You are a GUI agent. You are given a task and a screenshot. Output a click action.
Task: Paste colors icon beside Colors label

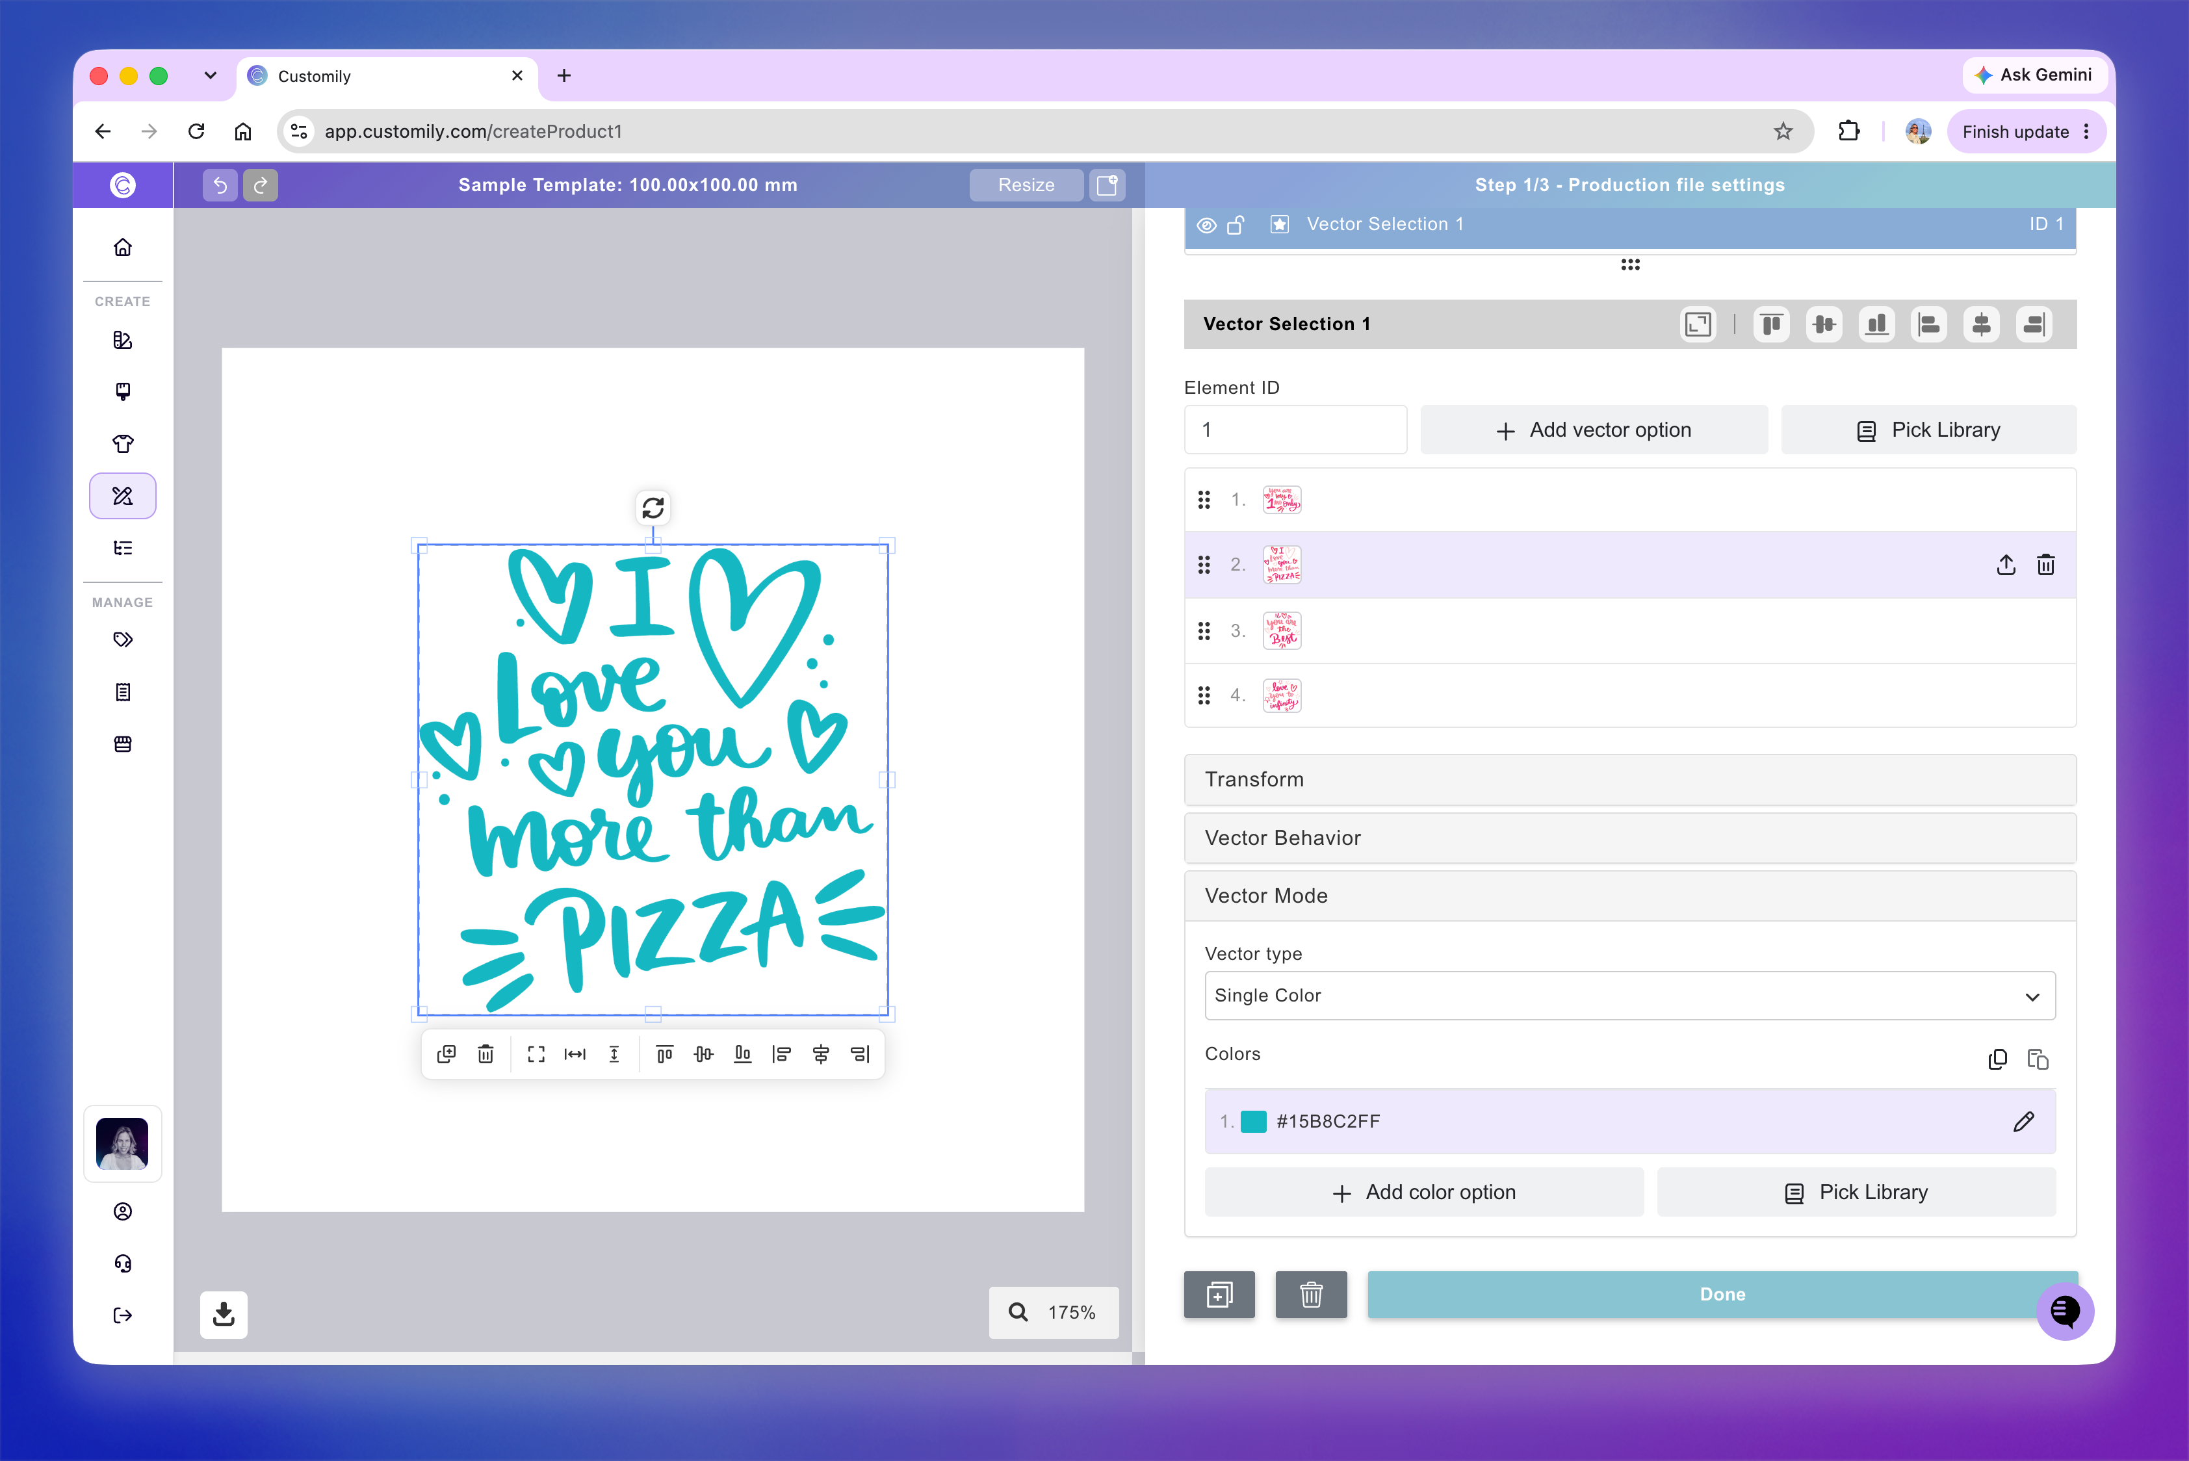(x=2038, y=1059)
